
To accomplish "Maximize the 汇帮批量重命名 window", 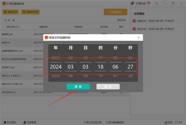I will (x=173, y=4).
